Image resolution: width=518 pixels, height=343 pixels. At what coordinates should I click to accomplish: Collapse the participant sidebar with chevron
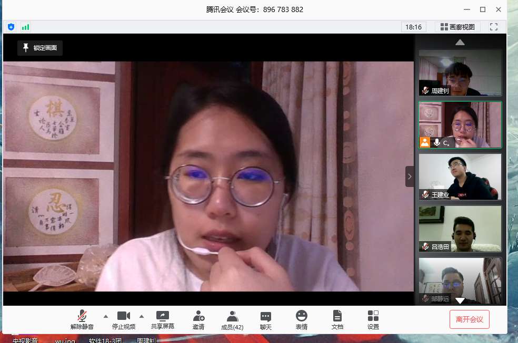[x=410, y=176]
